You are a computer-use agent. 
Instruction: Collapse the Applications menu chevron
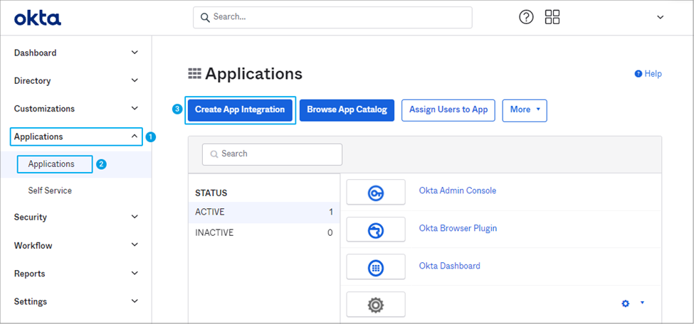tap(135, 136)
